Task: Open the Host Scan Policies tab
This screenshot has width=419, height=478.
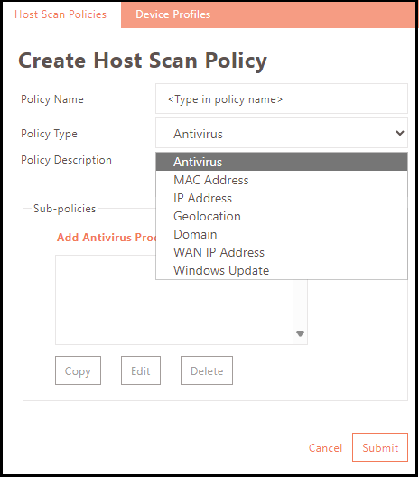Action: [x=61, y=14]
